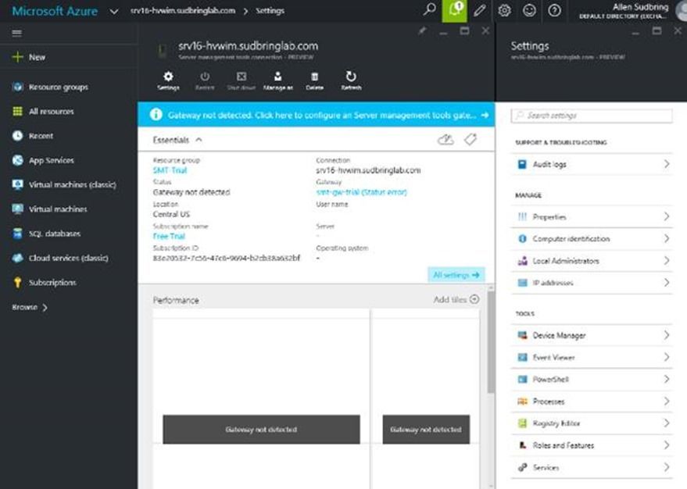Click the chevron on the PowerShell row
Screen dimensions: 687x489
tap(667, 380)
